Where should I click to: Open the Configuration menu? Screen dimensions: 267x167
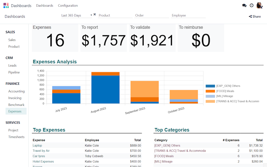pyautogui.click(x=68, y=5)
